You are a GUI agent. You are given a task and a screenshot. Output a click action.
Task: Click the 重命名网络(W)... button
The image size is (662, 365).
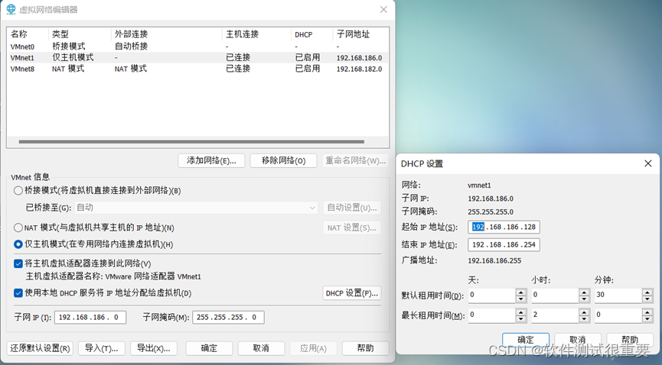click(x=355, y=160)
